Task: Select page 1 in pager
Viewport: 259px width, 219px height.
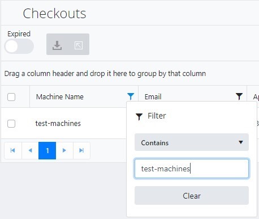Action: (x=48, y=150)
